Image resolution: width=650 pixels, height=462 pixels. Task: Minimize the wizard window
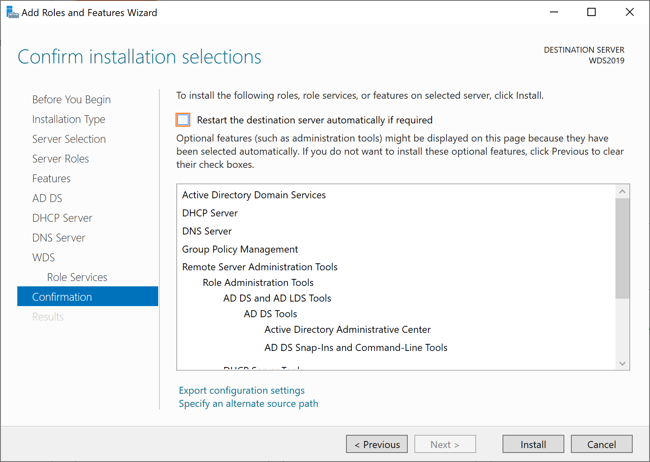coord(554,12)
